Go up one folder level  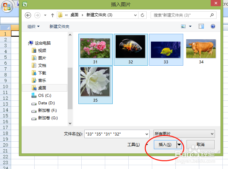(53, 15)
